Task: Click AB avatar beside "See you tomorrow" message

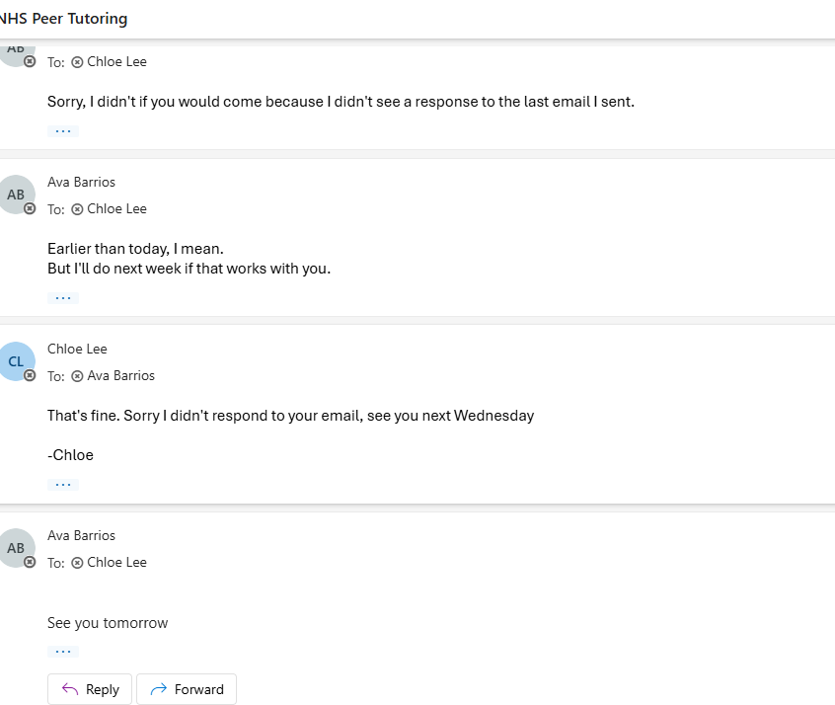Action: [x=16, y=548]
